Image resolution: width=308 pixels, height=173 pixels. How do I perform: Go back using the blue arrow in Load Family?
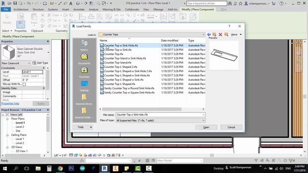click(x=209, y=34)
